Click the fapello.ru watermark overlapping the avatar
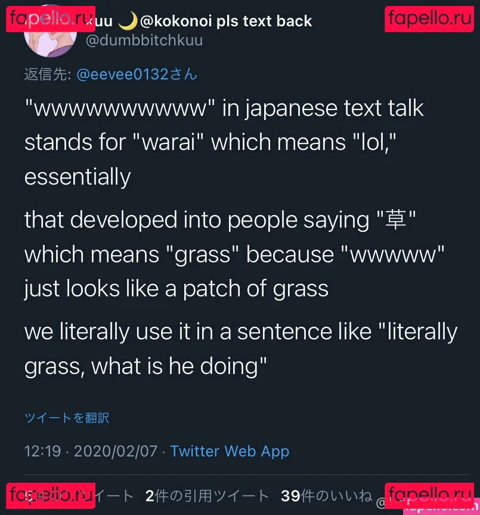Image resolution: width=480 pixels, height=515 pixels. pyautogui.click(x=49, y=19)
